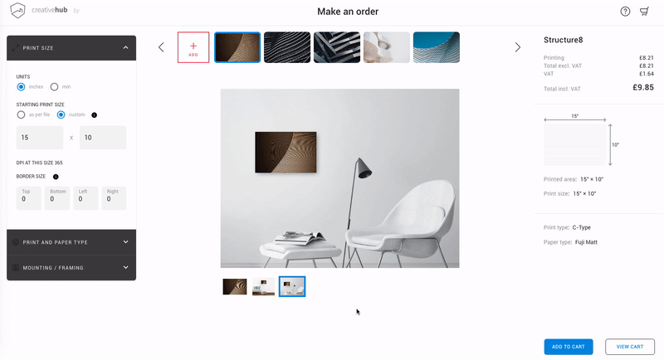Show info icon next to Border Size
664x360 pixels.
point(56,177)
